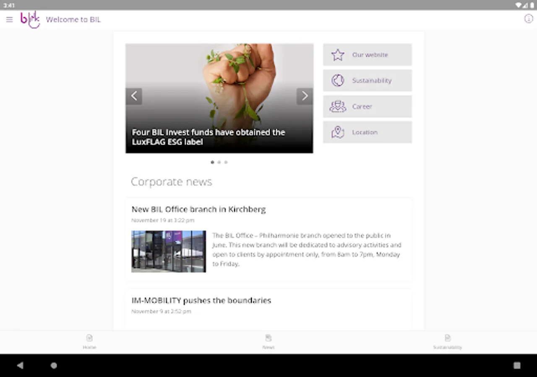Click the Welcome to BIL title
Viewport: 537px width, 377px height.
tap(73, 20)
